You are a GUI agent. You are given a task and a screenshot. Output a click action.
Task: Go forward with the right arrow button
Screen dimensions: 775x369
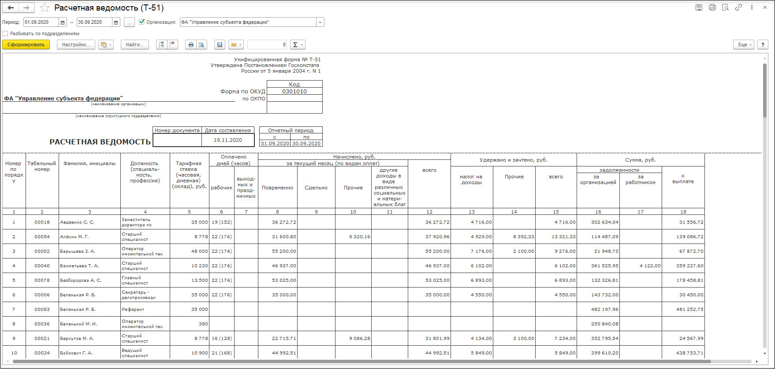coord(26,7)
